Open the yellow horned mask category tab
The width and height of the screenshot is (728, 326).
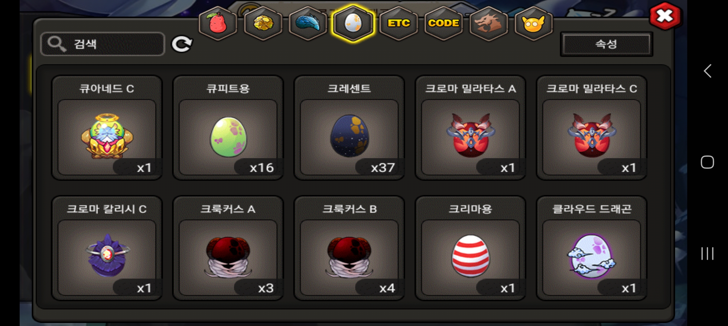click(x=534, y=23)
